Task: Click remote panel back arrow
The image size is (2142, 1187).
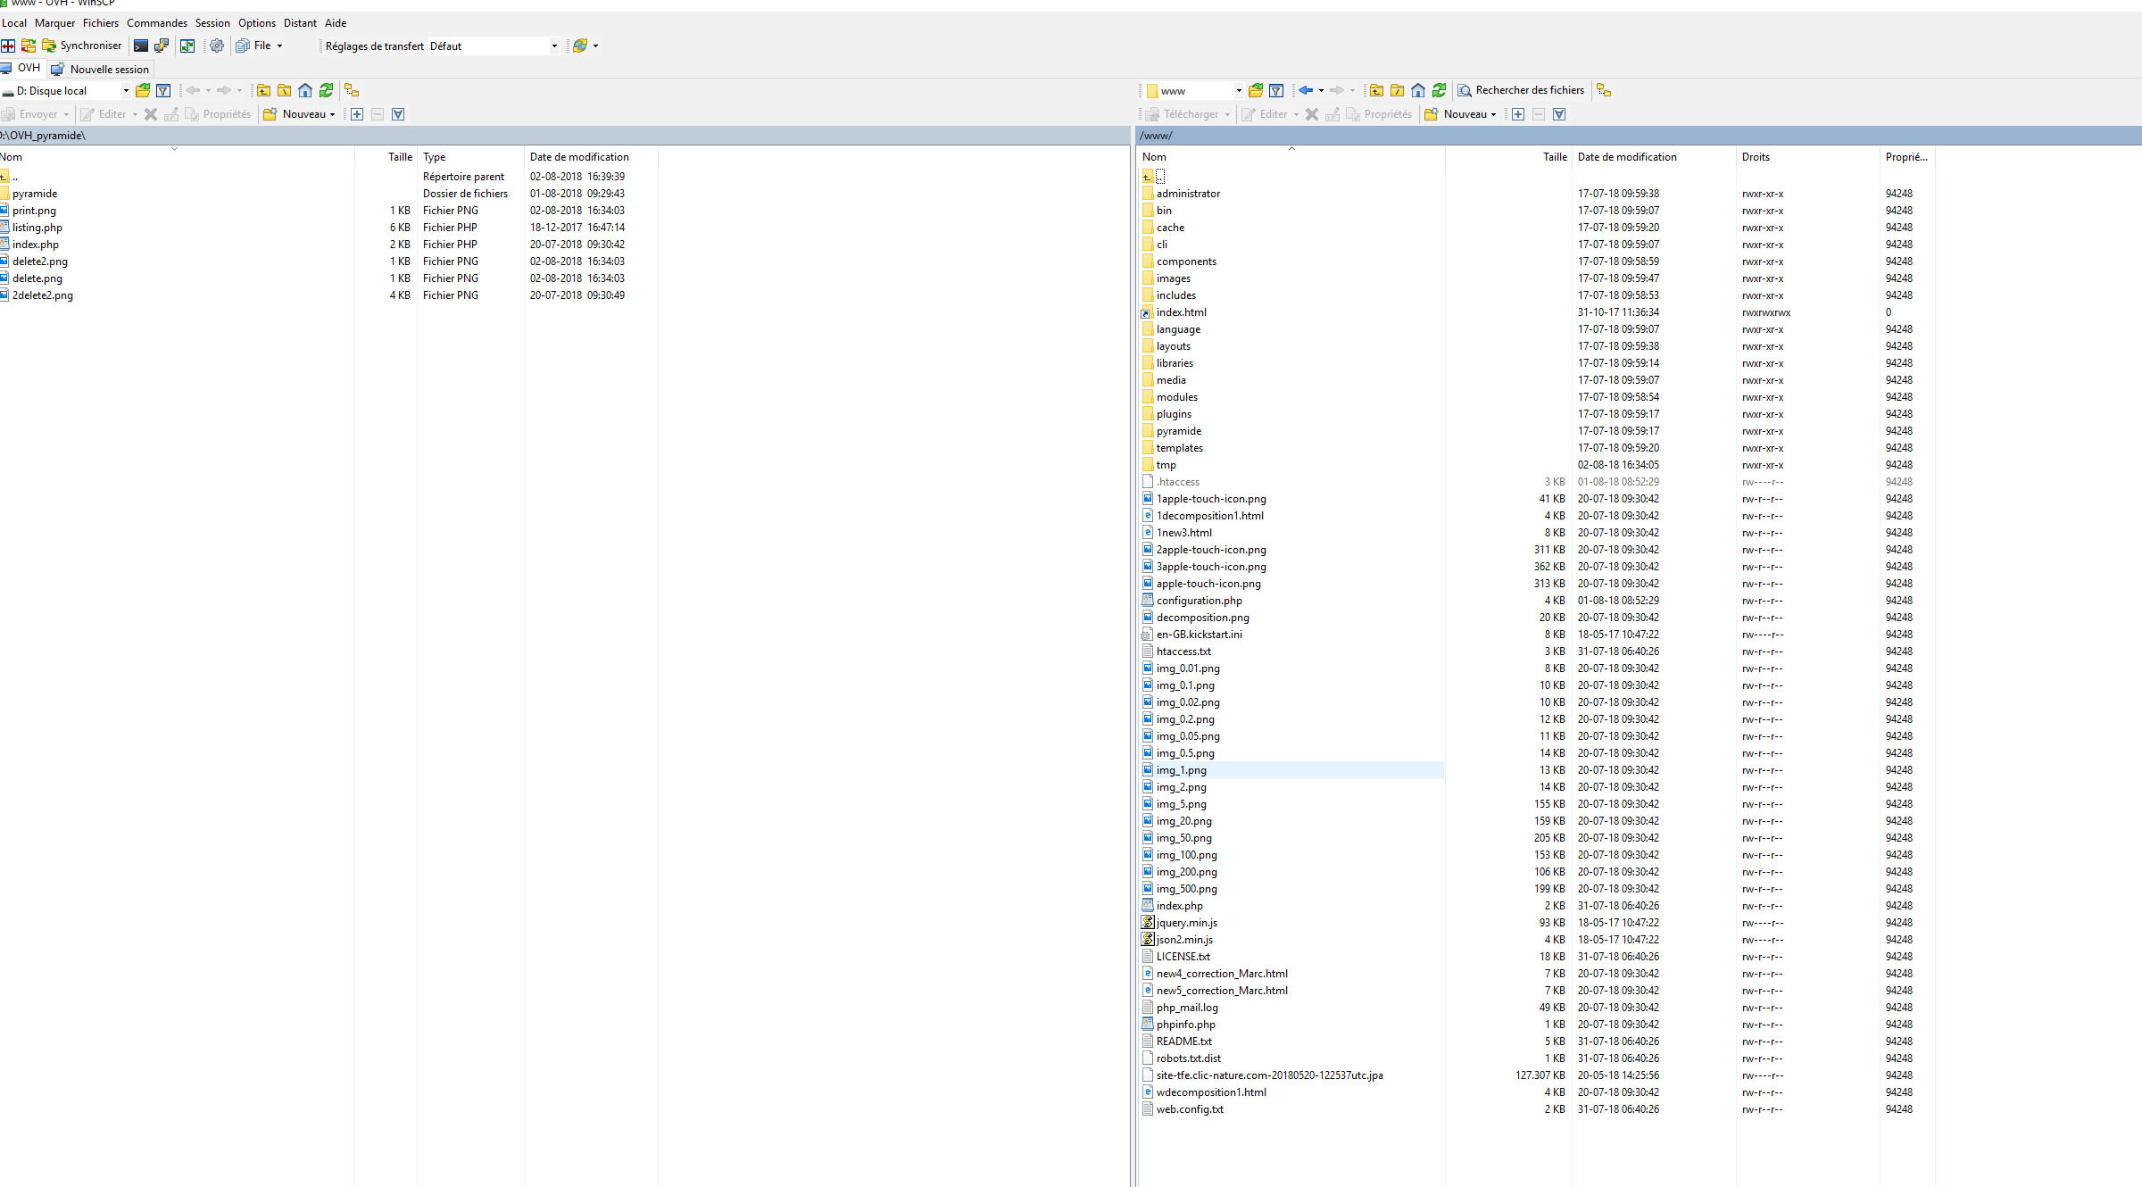Action: coord(1306,90)
